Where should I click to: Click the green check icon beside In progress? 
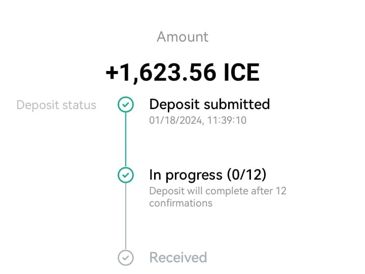[126, 175]
